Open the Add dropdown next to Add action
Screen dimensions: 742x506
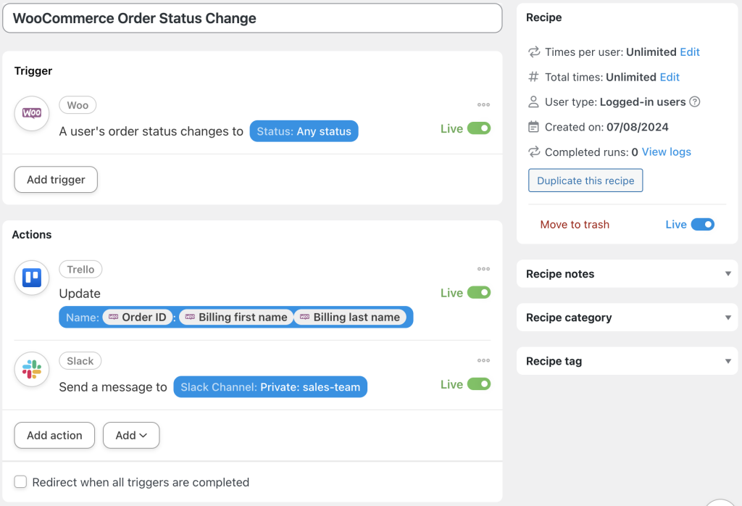coord(131,435)
